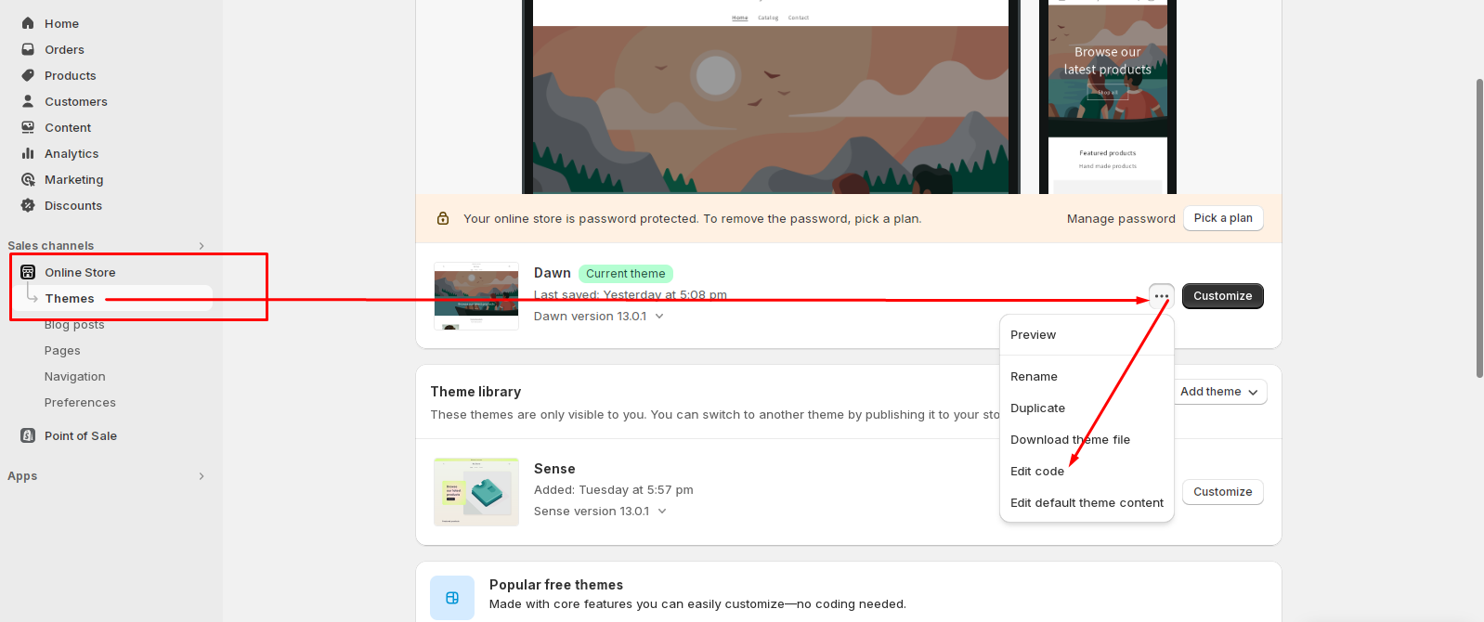Image resolution: width=1484 pixels, height=622 pixels.
Task: Customize the Sense library theme
Action: pyautogui.click(x=1222, y=492)
